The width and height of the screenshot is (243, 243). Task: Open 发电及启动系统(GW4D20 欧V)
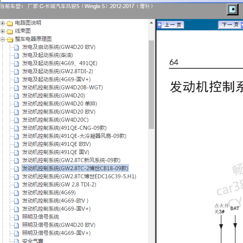59,47
